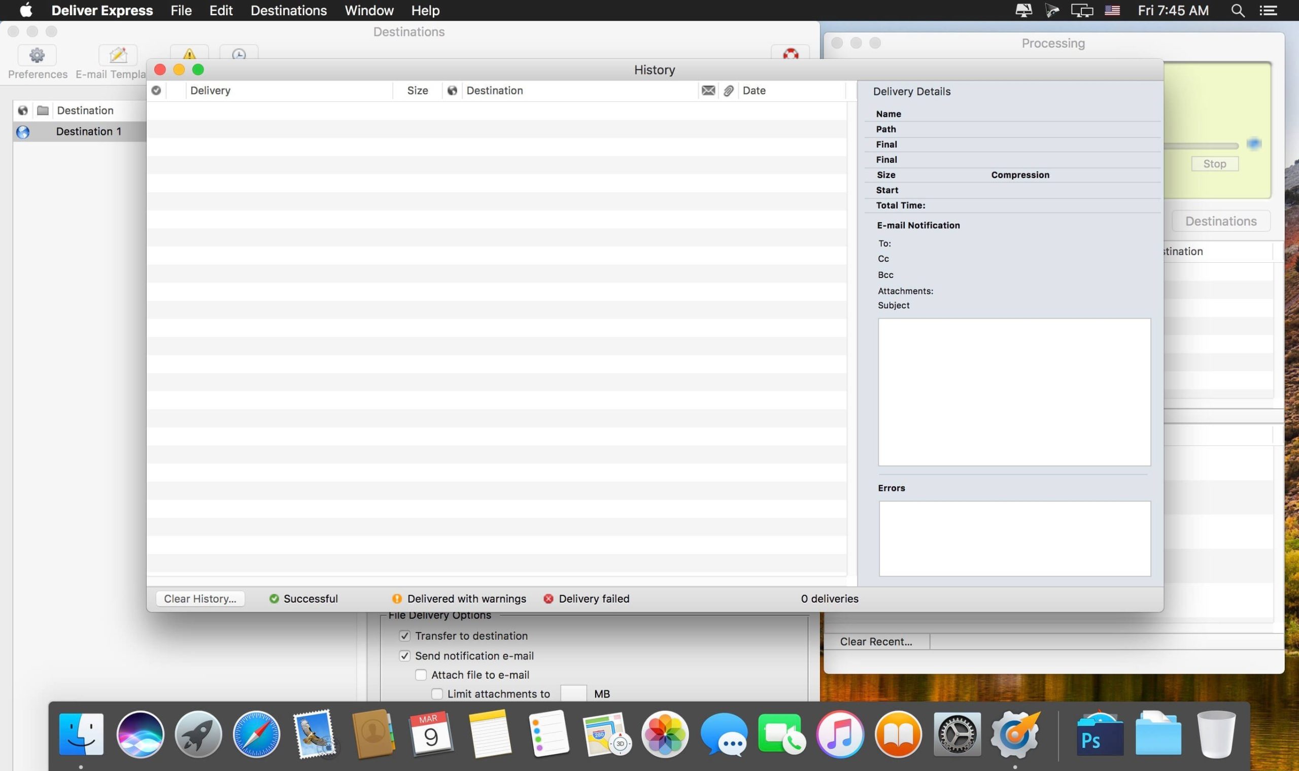Click the E-mail Templates toolbar icon
1299x771 pixels.
[x=118, y=55]
